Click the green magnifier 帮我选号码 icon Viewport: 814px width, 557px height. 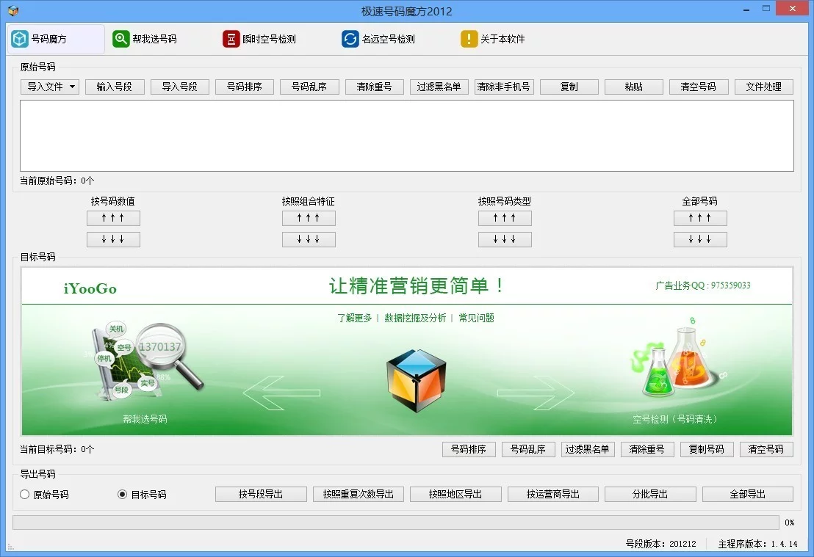pyautogui.click(x=121, y=39)
